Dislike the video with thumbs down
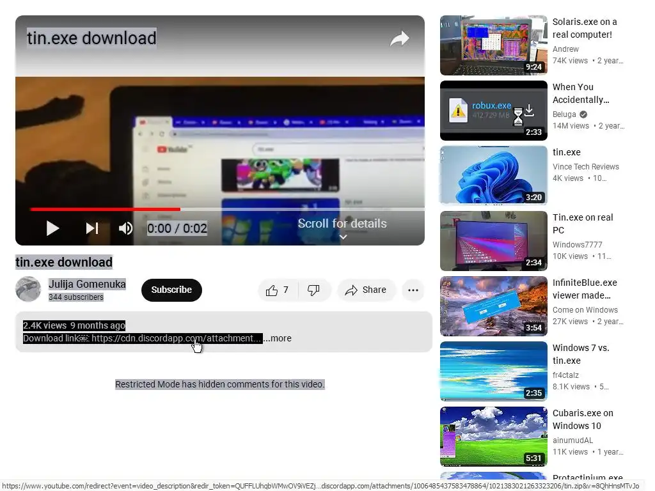The width and height of the screenshot is (655, 491). point(313,290)
